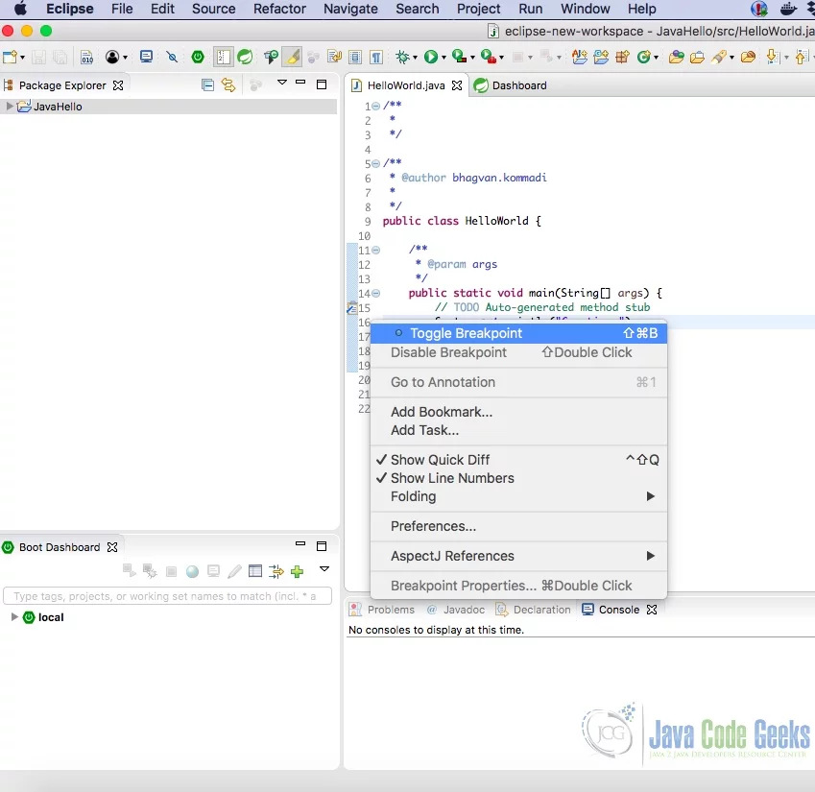Open the binary file (010) toolbar icon
The width and height of the screenshot is (815, 792).
tap(86, 57)
